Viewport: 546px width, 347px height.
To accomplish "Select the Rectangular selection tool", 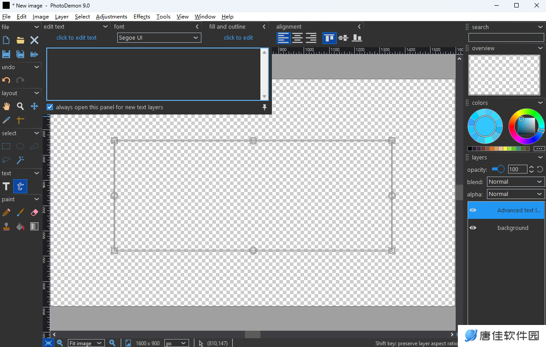I will click(6, 146).
